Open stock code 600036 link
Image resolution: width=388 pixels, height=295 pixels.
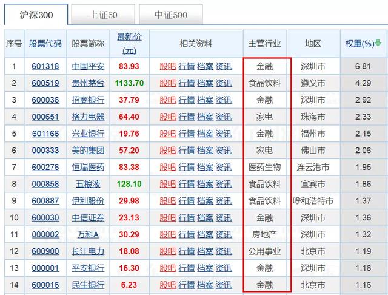(x=45, y=100)
